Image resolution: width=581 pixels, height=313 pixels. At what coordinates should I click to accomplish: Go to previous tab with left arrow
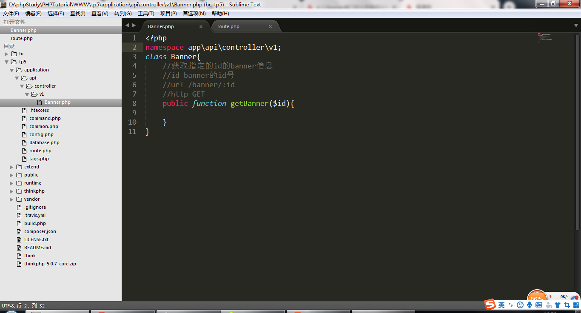tap(127, 26)
